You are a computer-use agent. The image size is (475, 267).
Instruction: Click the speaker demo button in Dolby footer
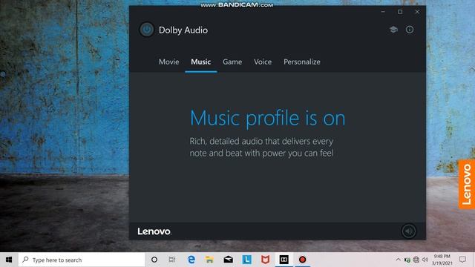pos(409,231)
